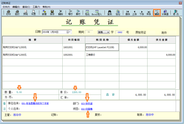Launch the 计算器 (Calculator) icon
184x124 pixels.
pyautogui.click(x=165, y=13)
